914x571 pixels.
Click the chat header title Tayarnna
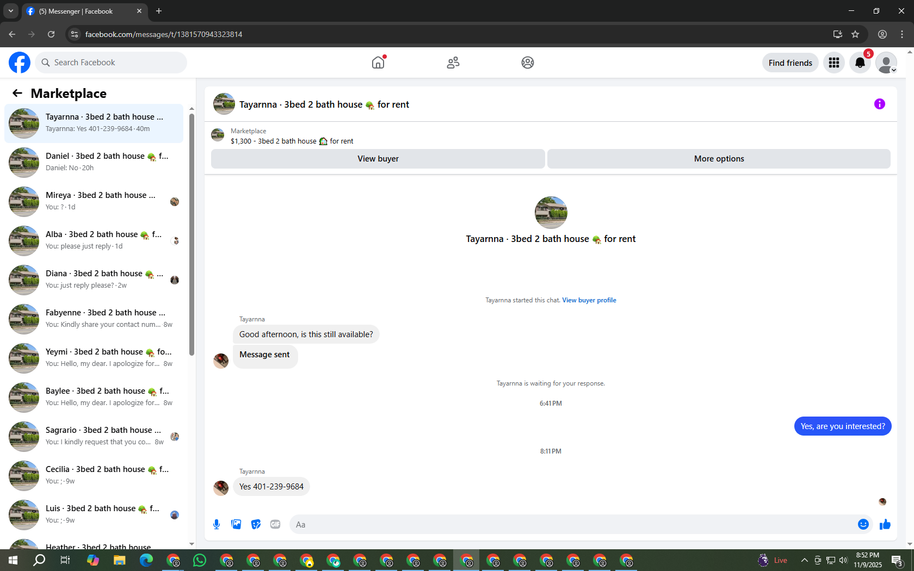324,104
